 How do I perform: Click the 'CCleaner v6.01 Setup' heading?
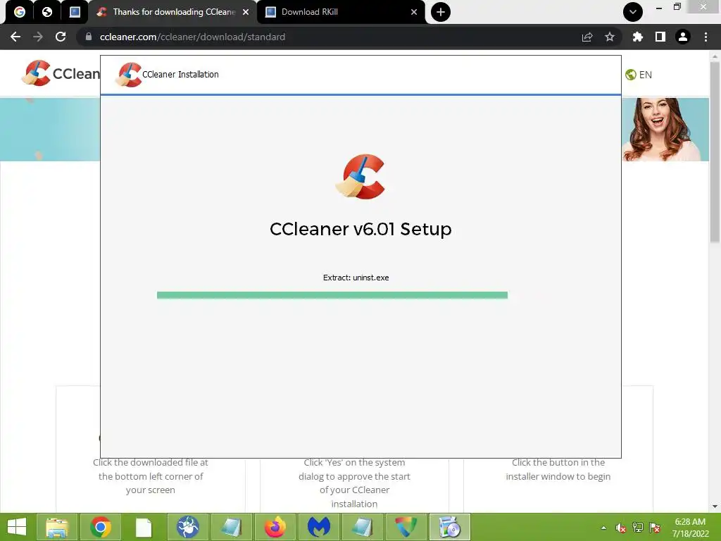[360, 229]
